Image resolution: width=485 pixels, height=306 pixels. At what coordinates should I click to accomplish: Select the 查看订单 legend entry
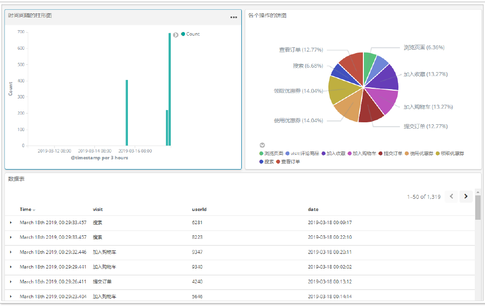290,161
